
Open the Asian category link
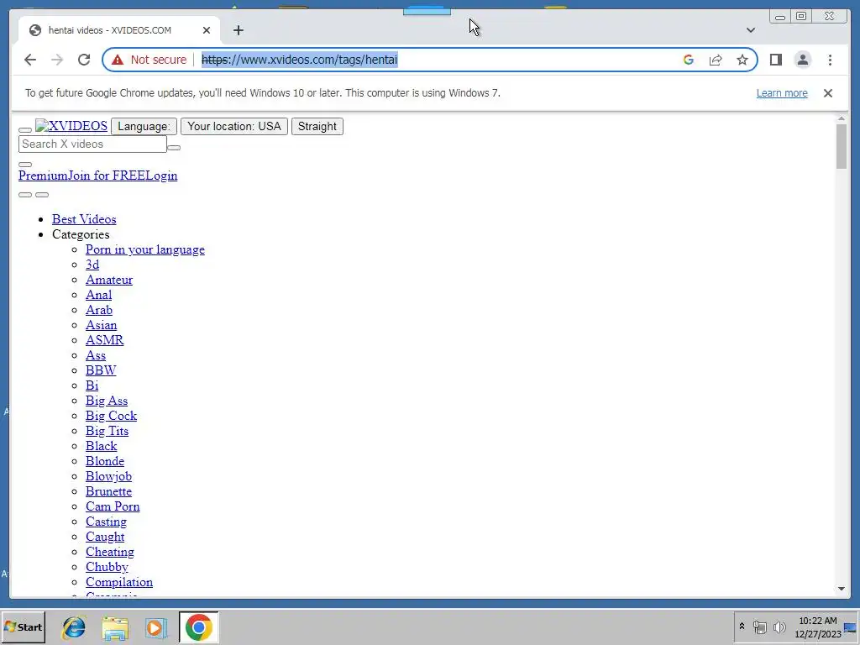(101, 325)
